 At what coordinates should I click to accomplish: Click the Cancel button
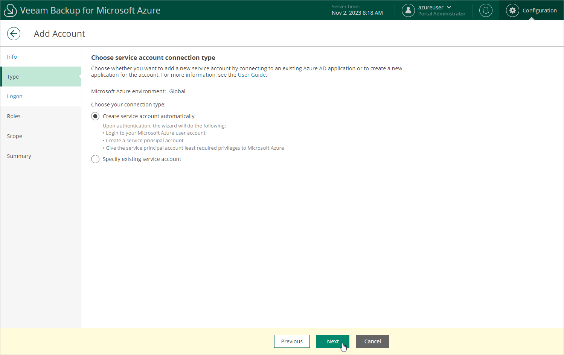click(x=373, y=341)
